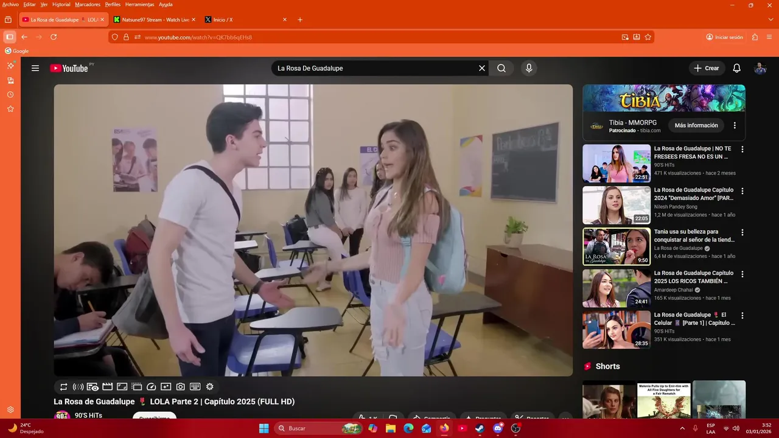Image resolution: width=779 pixels, height=438 pixels.
Task: Open options for LOS RICOS TAMBIÉN video
Action: point(742,274)
